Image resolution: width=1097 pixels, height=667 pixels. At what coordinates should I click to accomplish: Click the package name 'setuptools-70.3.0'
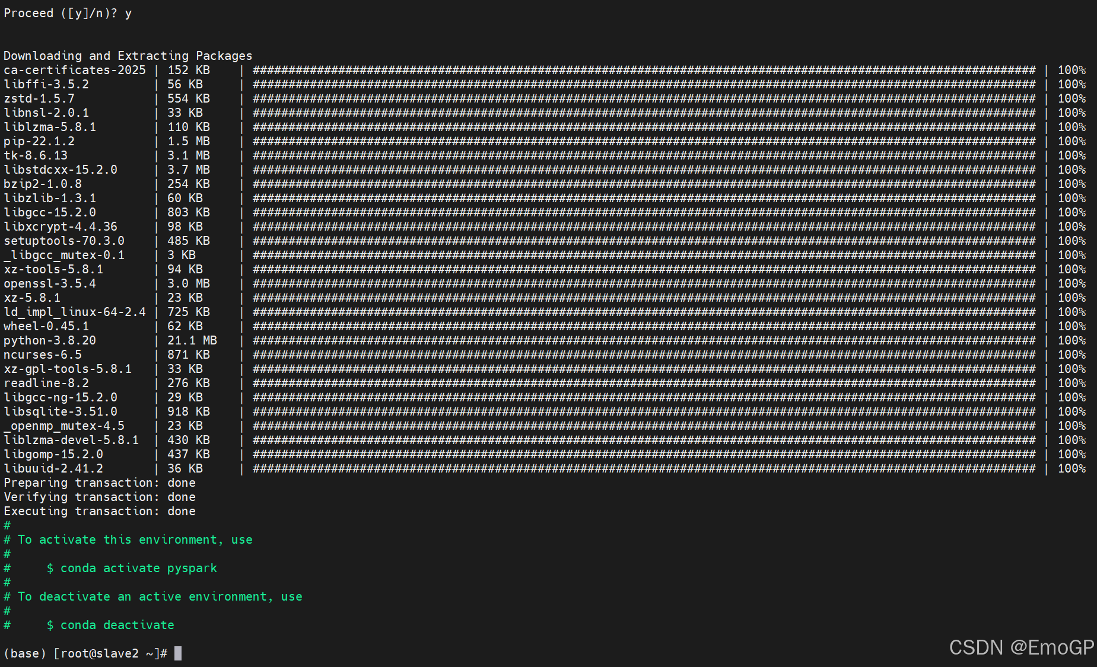[x=64, y=241]
